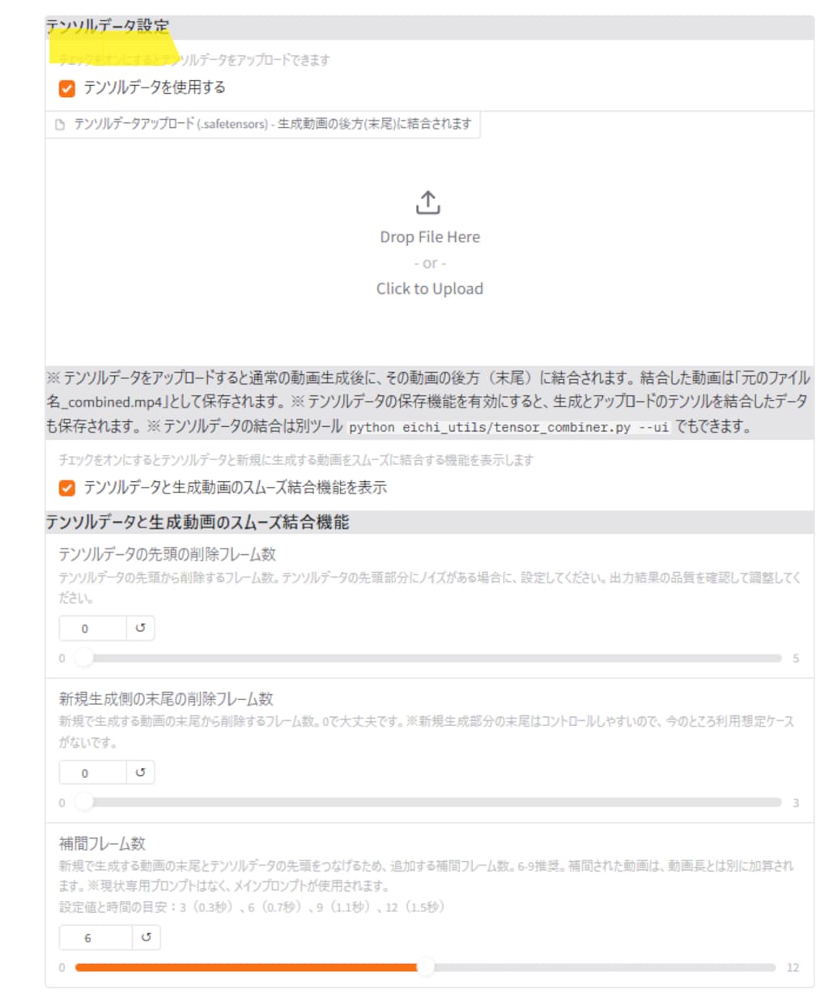This screenshot has height=994, width=829.
Task: Click the テンソルデータの先頭の削除フレーム数 slider track
Action: coord(428,658)
